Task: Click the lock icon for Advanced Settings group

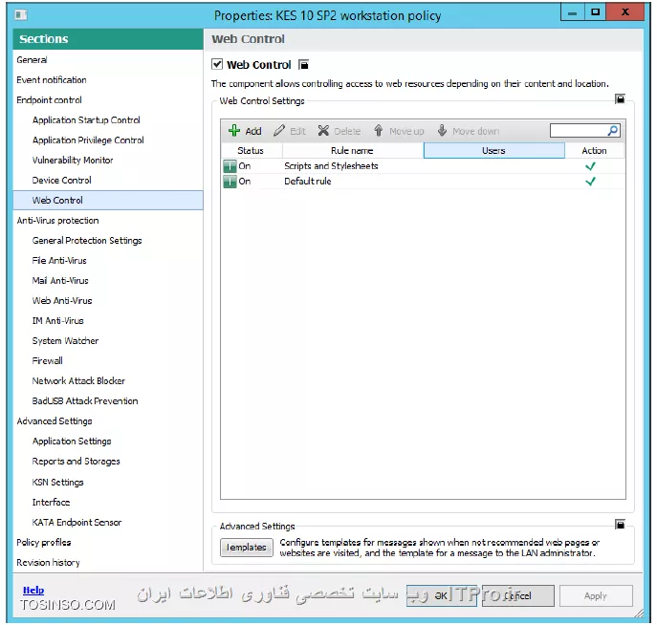Action: click(x=620, y=524)
